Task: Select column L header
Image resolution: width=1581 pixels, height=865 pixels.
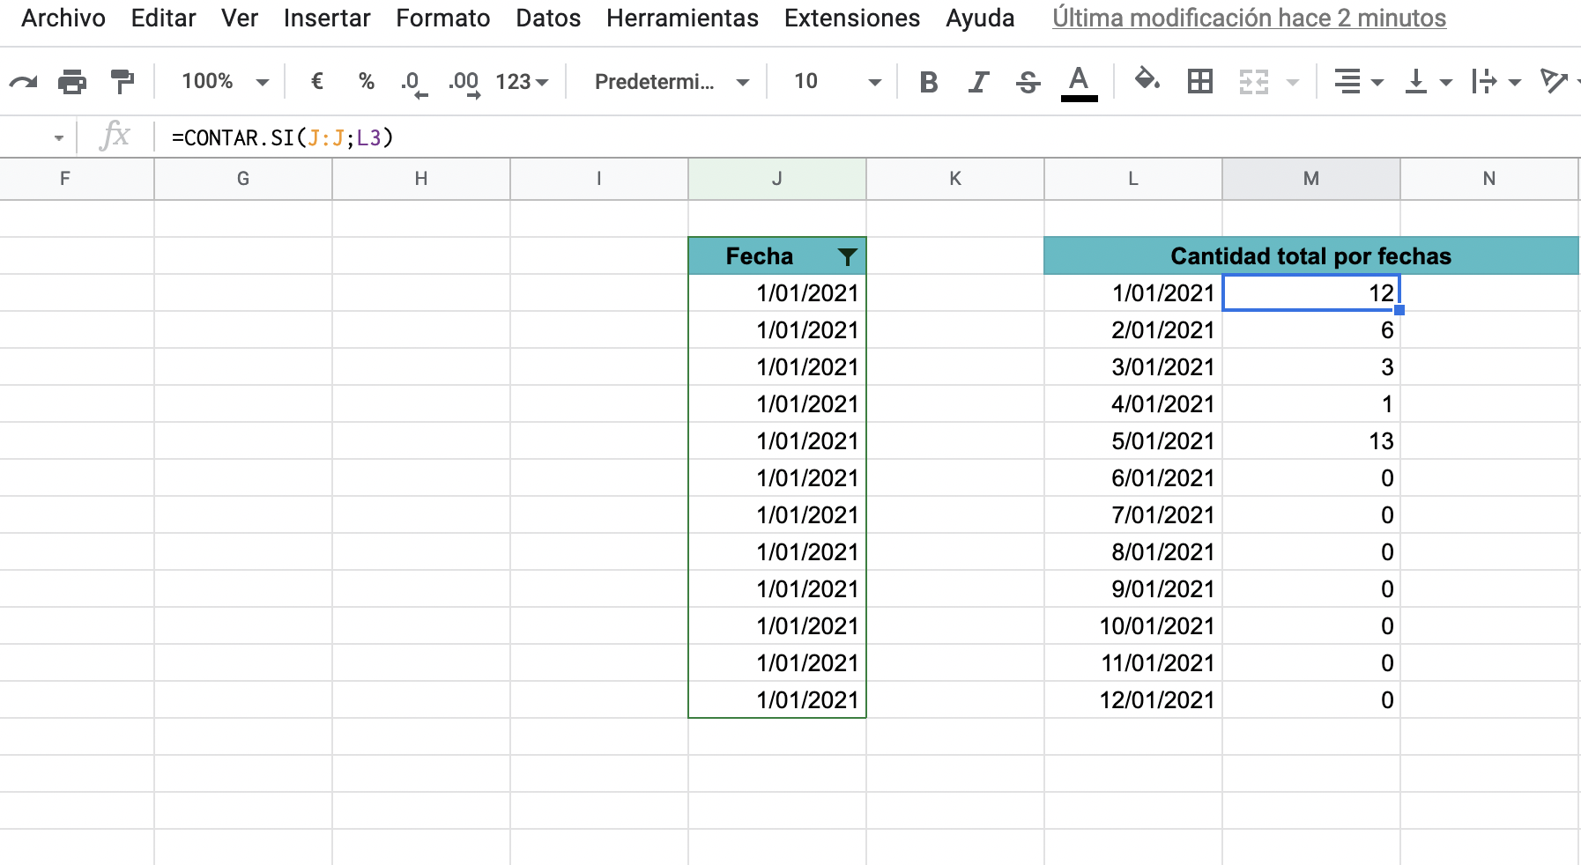Action: point(1133,179)
